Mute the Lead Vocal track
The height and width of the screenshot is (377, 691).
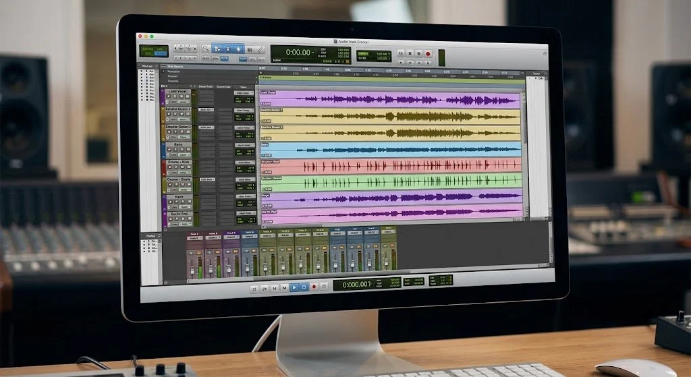pyautogui.click(x=189, y=97)
